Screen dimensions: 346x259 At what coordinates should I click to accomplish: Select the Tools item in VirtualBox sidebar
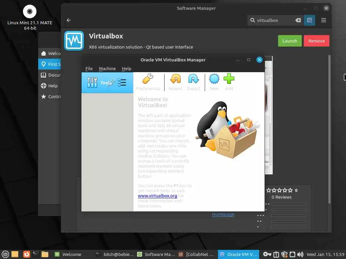coord(107,83)
